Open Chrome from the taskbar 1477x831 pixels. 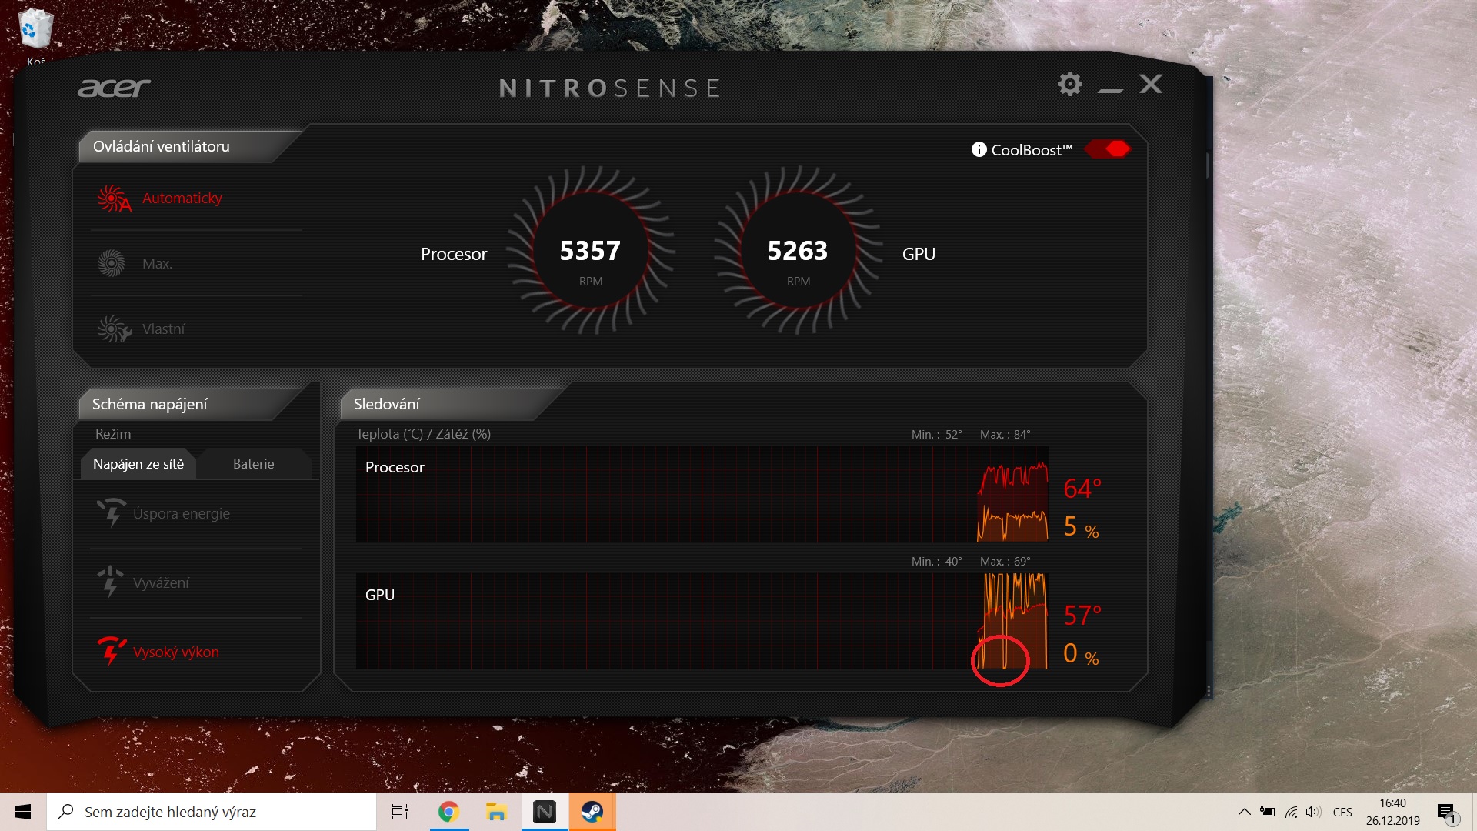pyautogui.click(x=448, y=812)
